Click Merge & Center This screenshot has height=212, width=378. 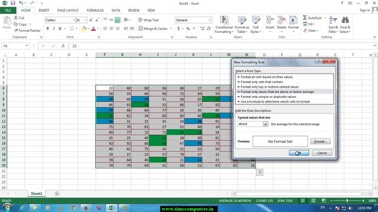(153, 29)
